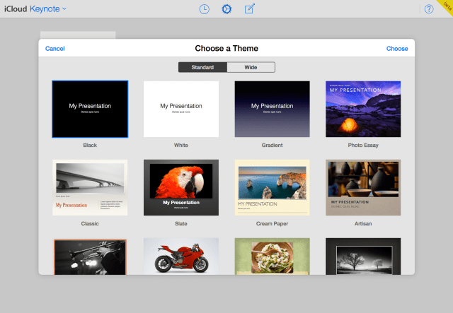453x313 pixels.
Task: Confirm selection with Choose button
Action: click(397, 49)
